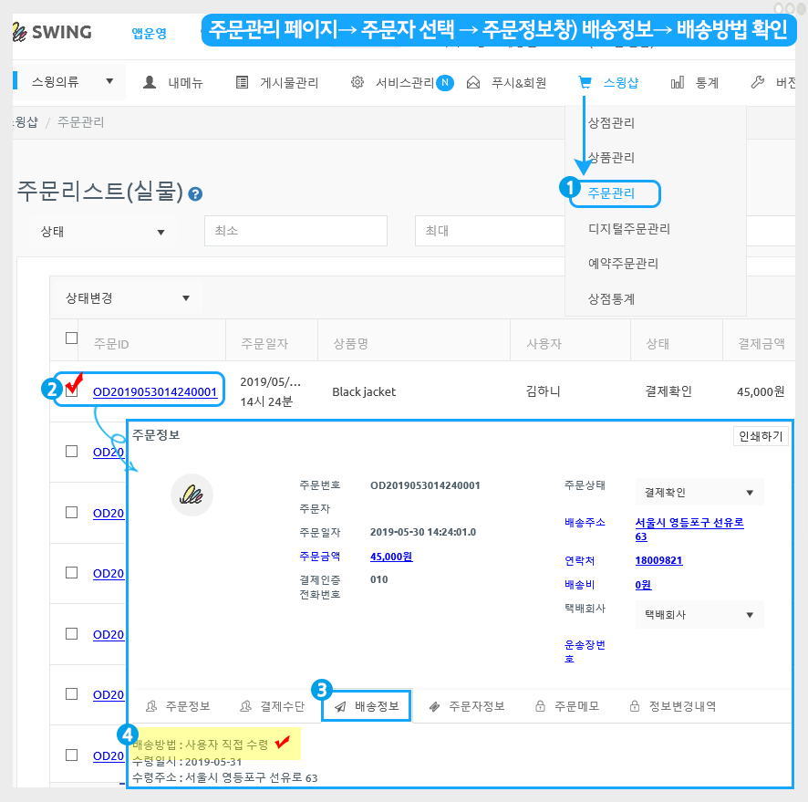Screen dimensions: 808x802
Task: Expand the 주문상태 결제확인 dropdown
Action: click(x=699, y=493)
